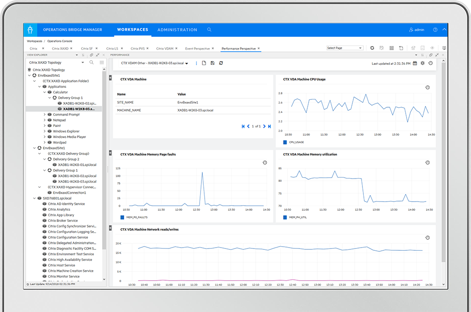
Task: Click the page refresh icon beside Select Page
Action: (372, 48)
